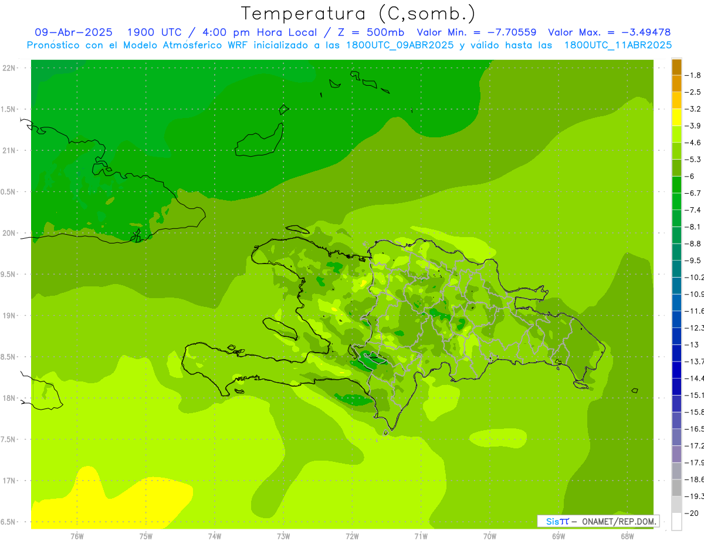Viewport: 704px width, 544px height.
Task: Click the 70W longitude label
Action: [490, 536]
